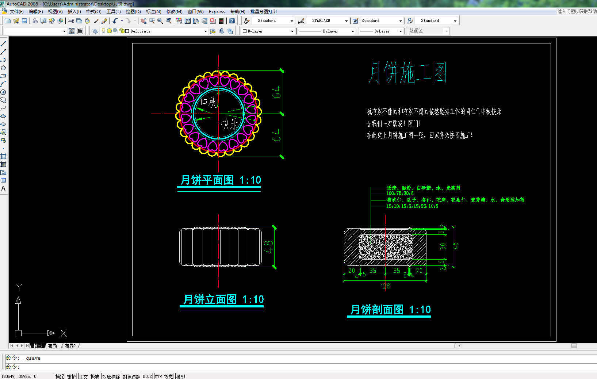Select the Multiline Text tool
This screenshot has width=597, height=379.
click(3, 188)
